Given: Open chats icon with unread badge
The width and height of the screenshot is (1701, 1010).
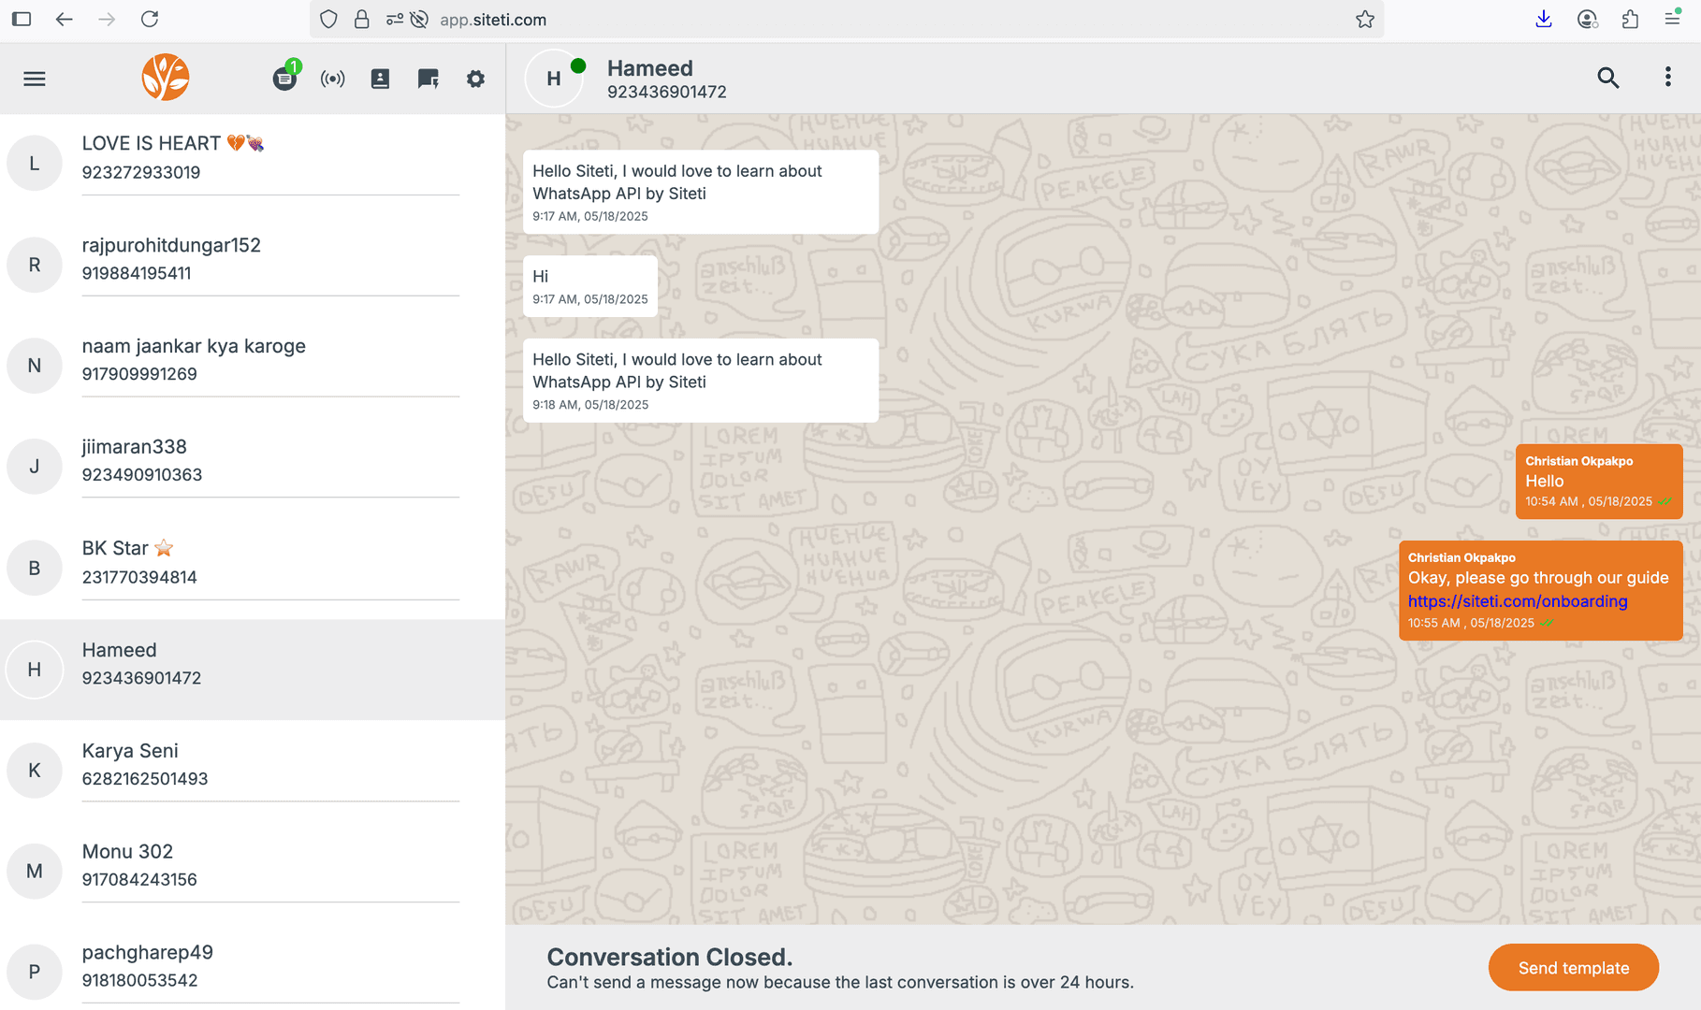Looking at the screenshot, I should click(x=284, y=79).
